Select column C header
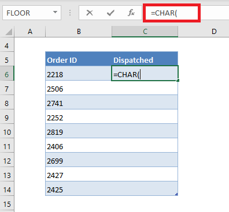Viewport: 229px width, 212px height. tap(145, 31)
